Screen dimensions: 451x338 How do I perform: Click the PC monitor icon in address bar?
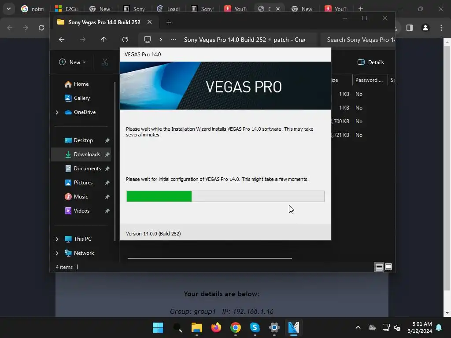pyautogui.click(x=147, y=39)
